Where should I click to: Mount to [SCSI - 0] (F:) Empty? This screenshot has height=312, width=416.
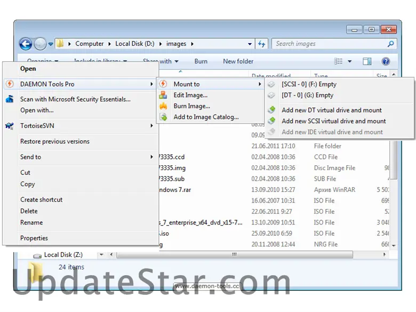[x=309, y=84]
